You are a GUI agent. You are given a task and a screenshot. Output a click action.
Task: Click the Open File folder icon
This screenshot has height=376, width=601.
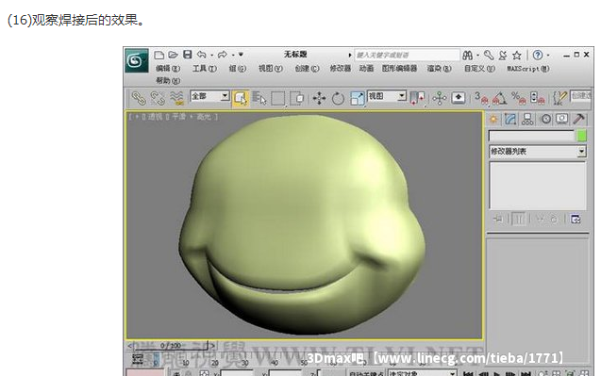(173, 55)
